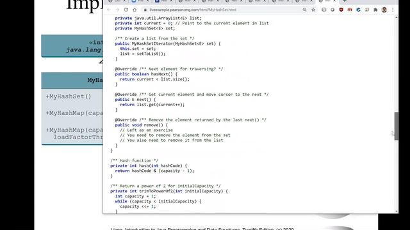Click the comment 'Create a list from the set'

(x=154, y=38)
